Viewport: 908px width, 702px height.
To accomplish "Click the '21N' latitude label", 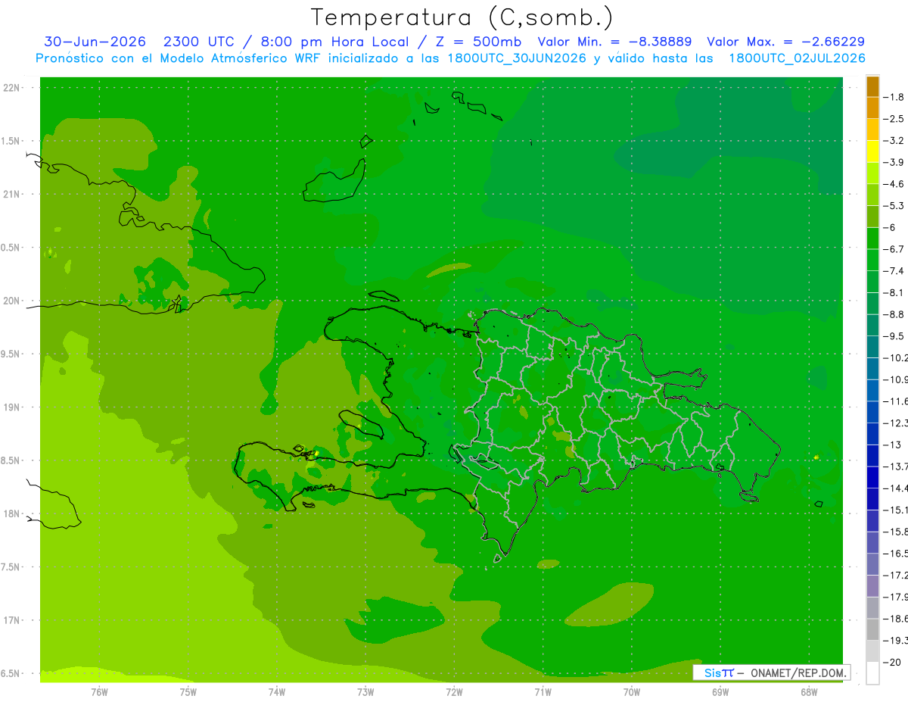I will (12, 194).
